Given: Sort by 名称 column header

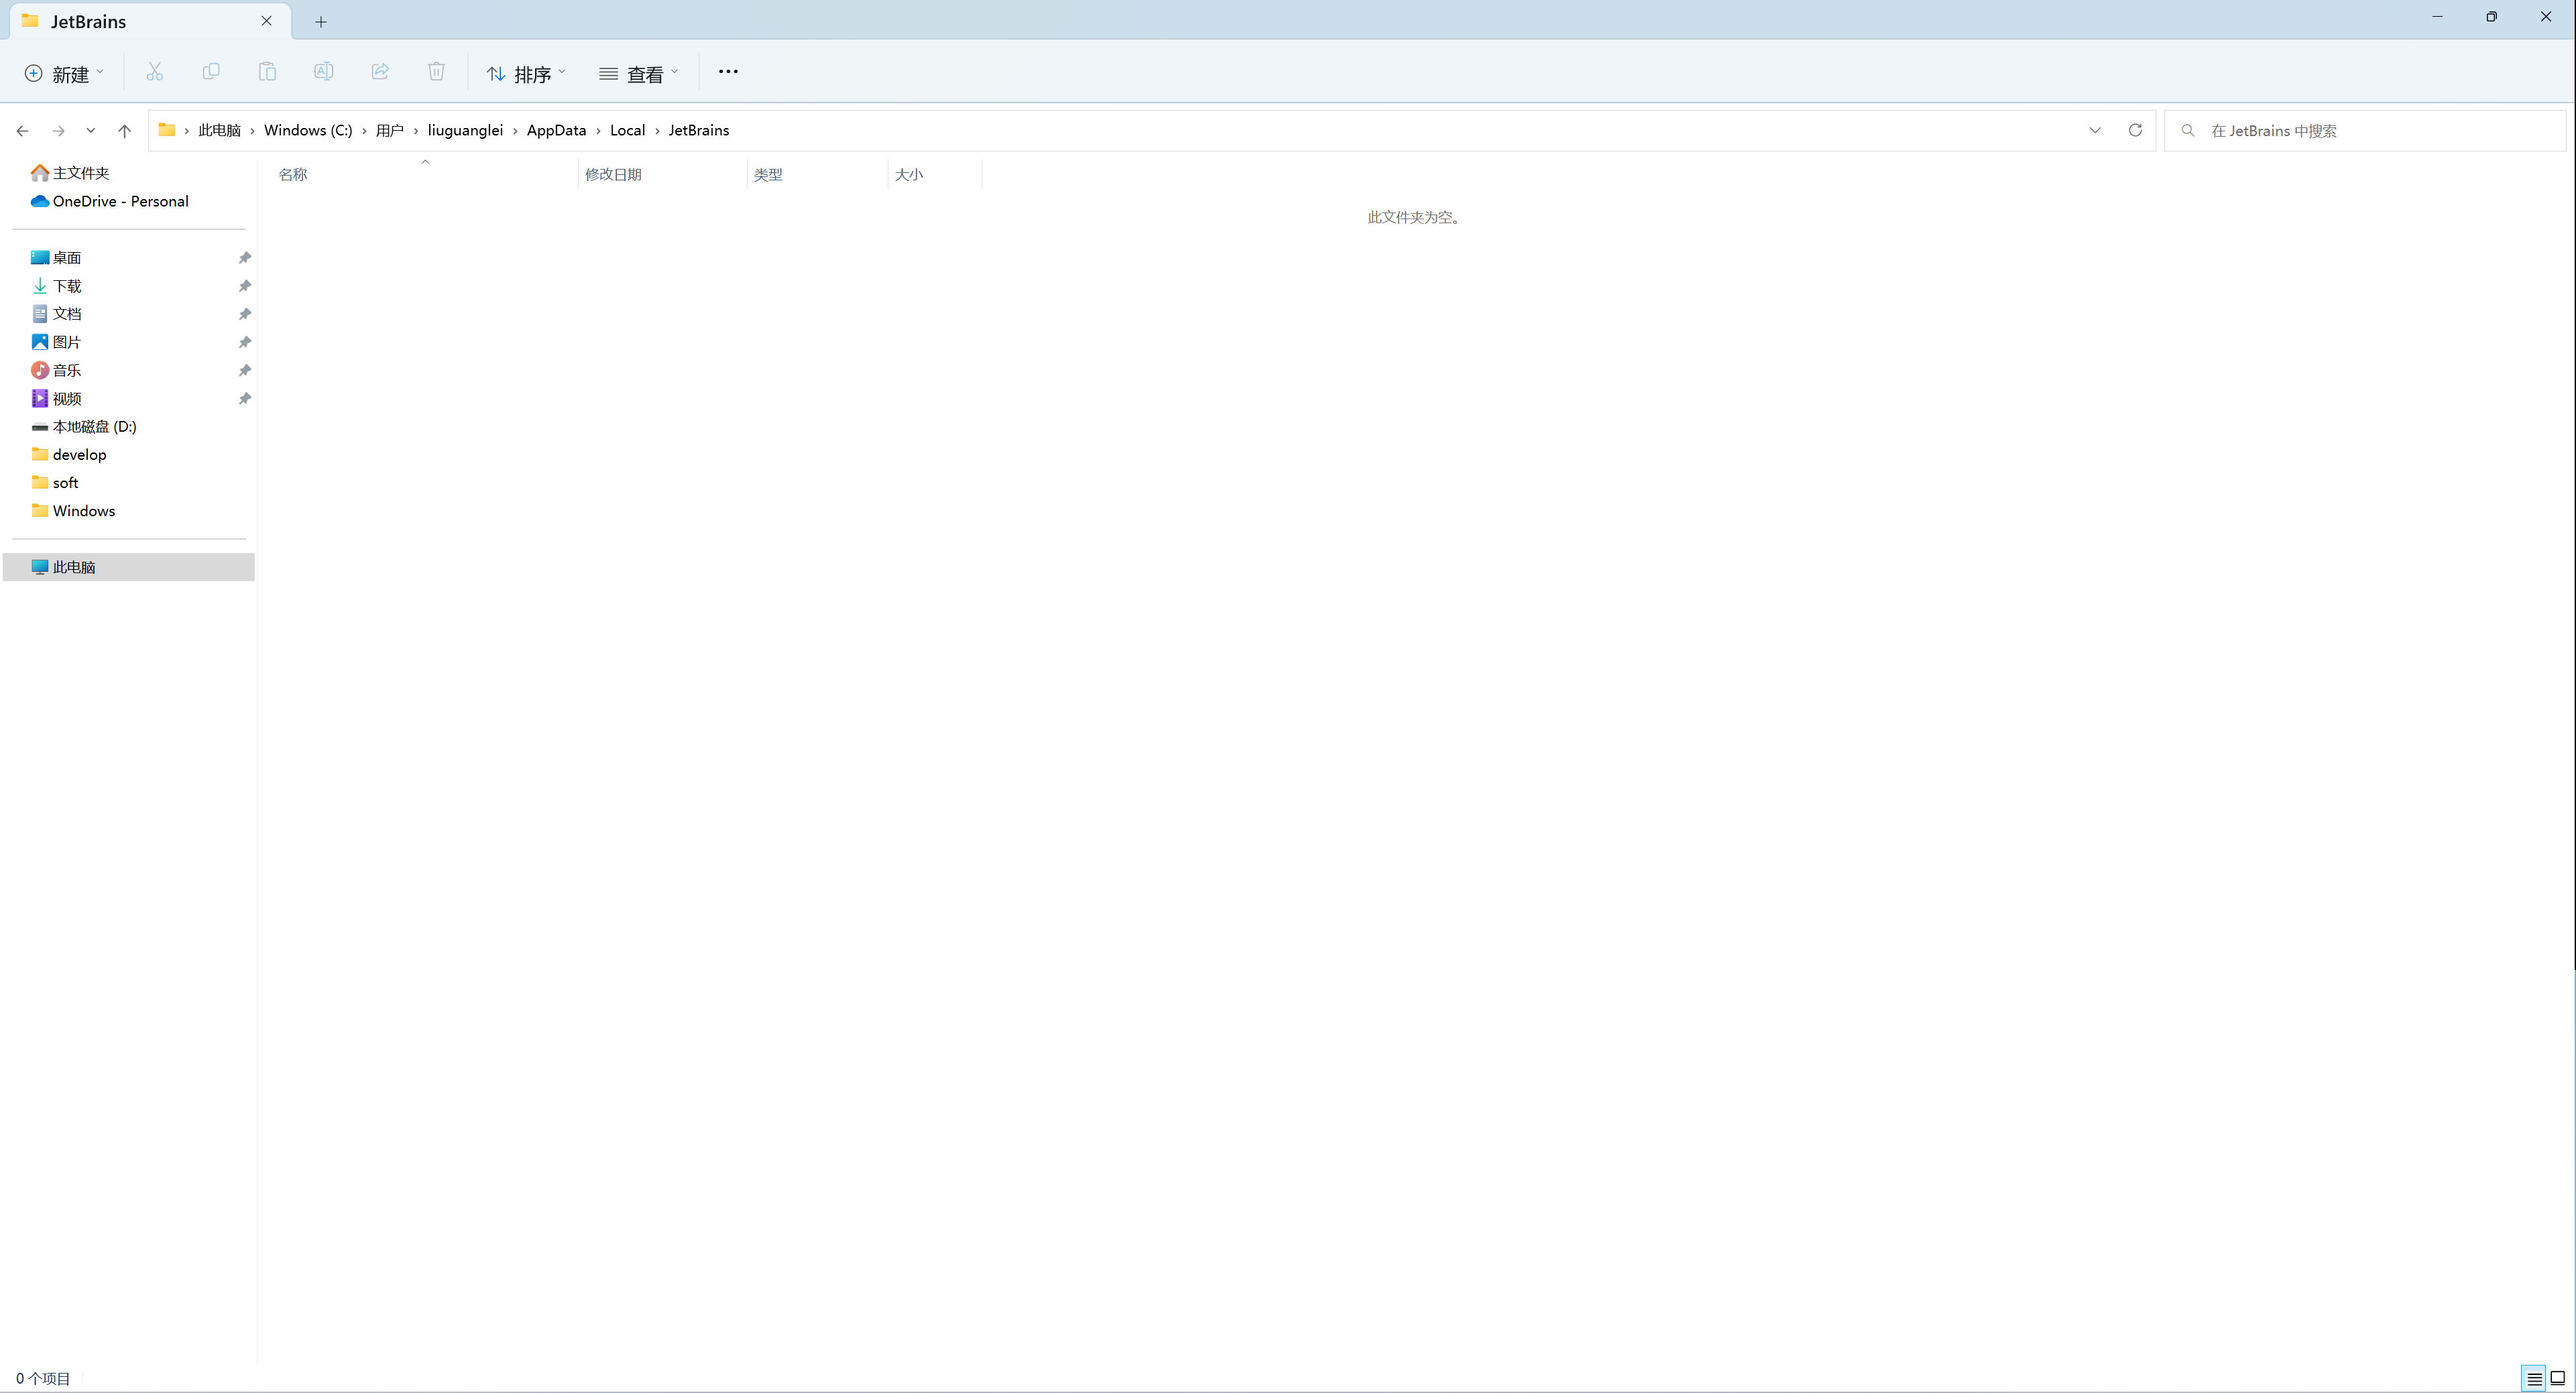Looking at the screenshot, I should (424, 174).
